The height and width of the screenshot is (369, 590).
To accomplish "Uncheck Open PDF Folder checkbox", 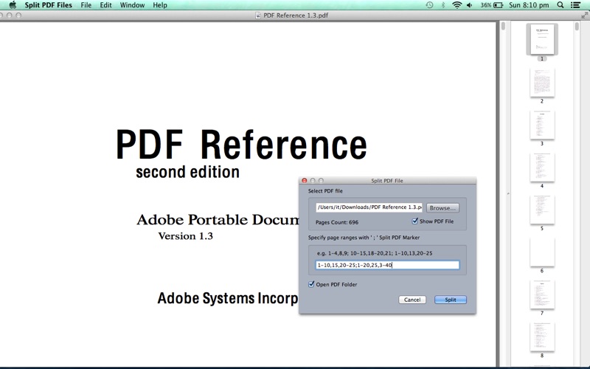I will click(311, 284).
